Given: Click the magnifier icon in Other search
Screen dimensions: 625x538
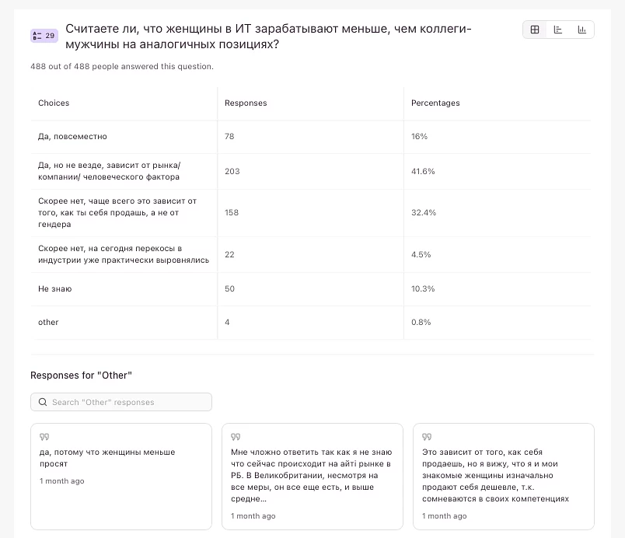Looking at the screenshot, I should (x=43, y=402).
